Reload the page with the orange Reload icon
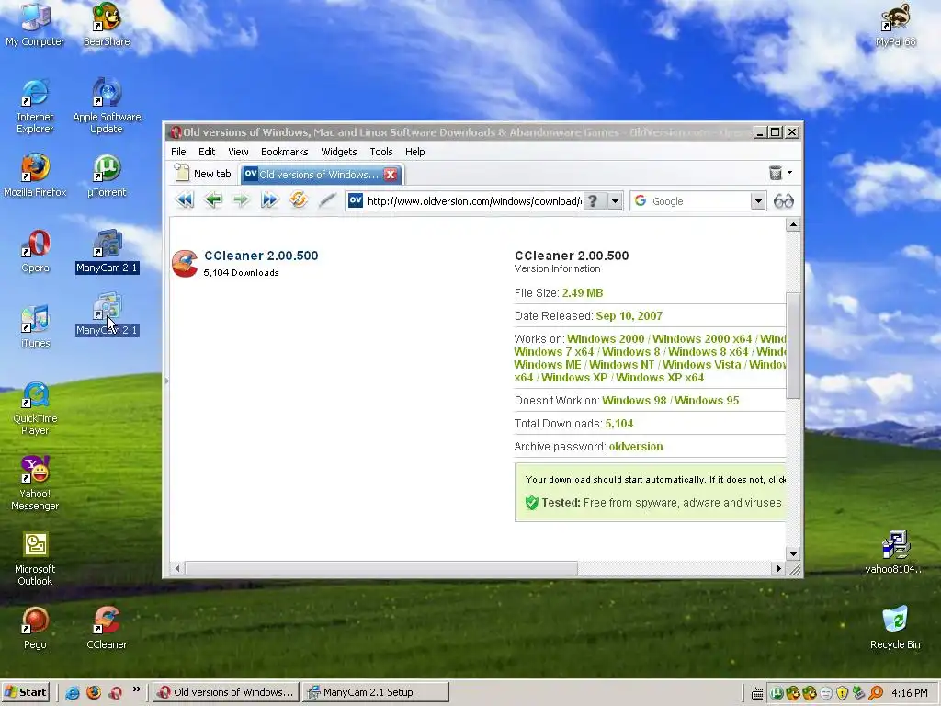 (x=299, y=199)
